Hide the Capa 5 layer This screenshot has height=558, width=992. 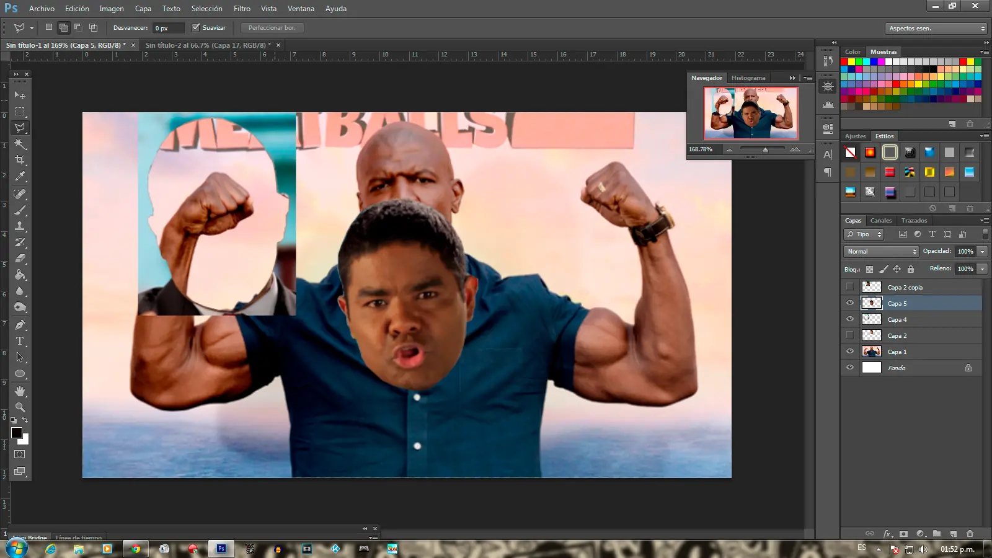850,303
